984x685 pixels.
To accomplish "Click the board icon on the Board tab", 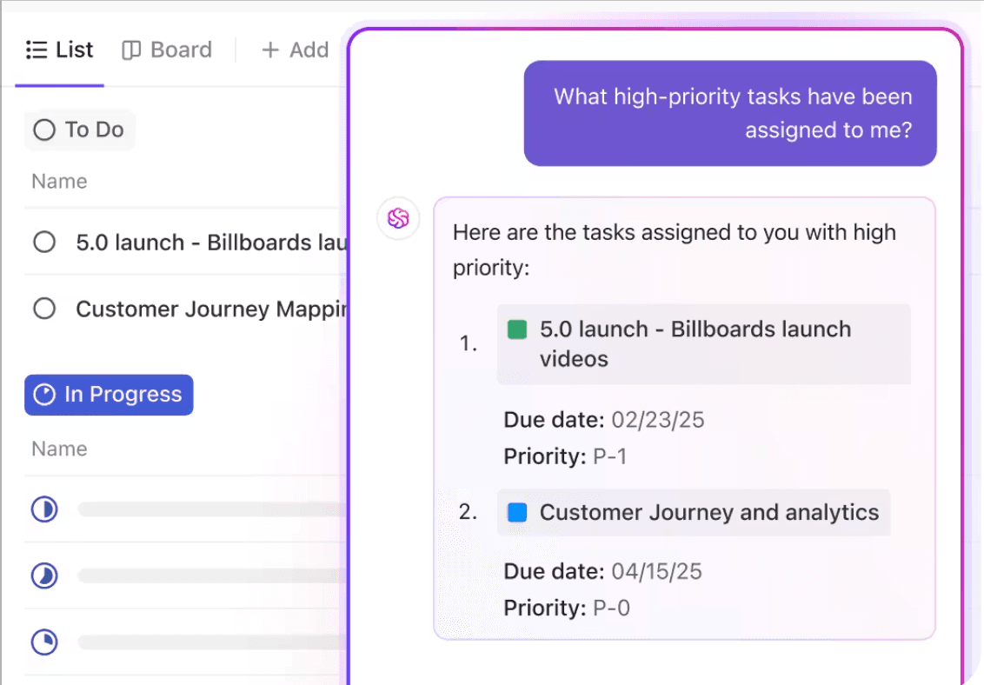I will (131, 50).
